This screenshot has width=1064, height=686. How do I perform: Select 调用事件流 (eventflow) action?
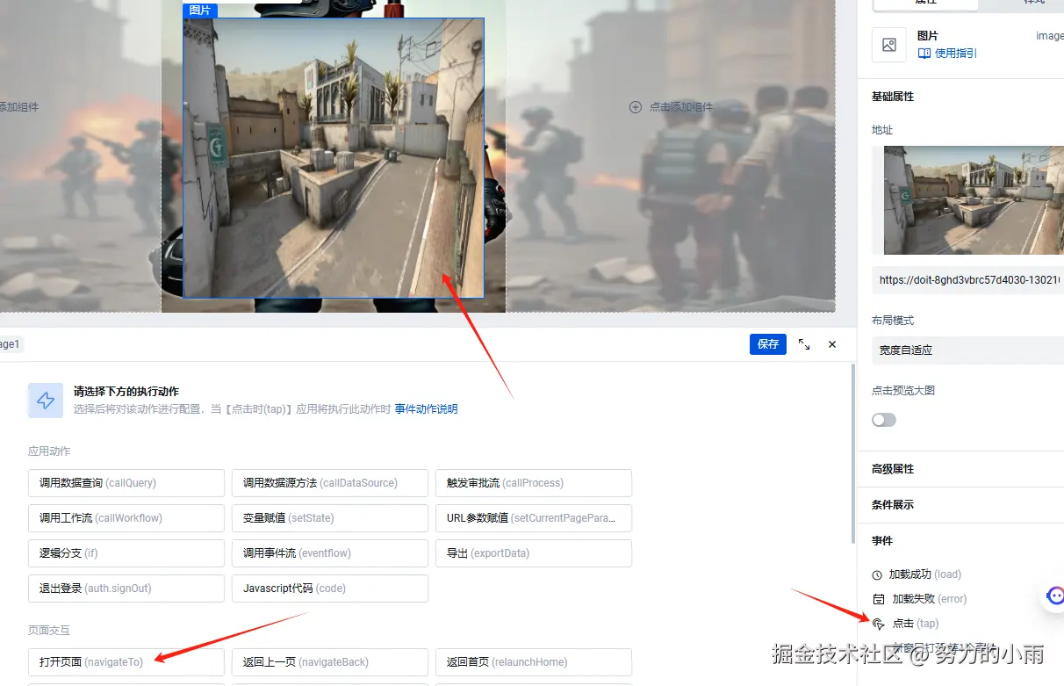pos(330,553)
